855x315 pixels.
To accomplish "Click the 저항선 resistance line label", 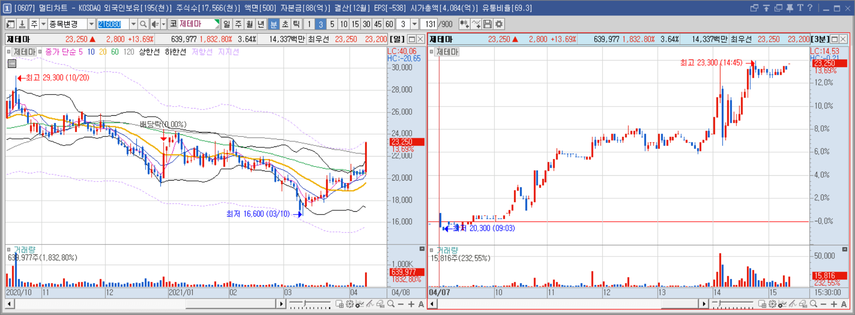I will [202, 52].
